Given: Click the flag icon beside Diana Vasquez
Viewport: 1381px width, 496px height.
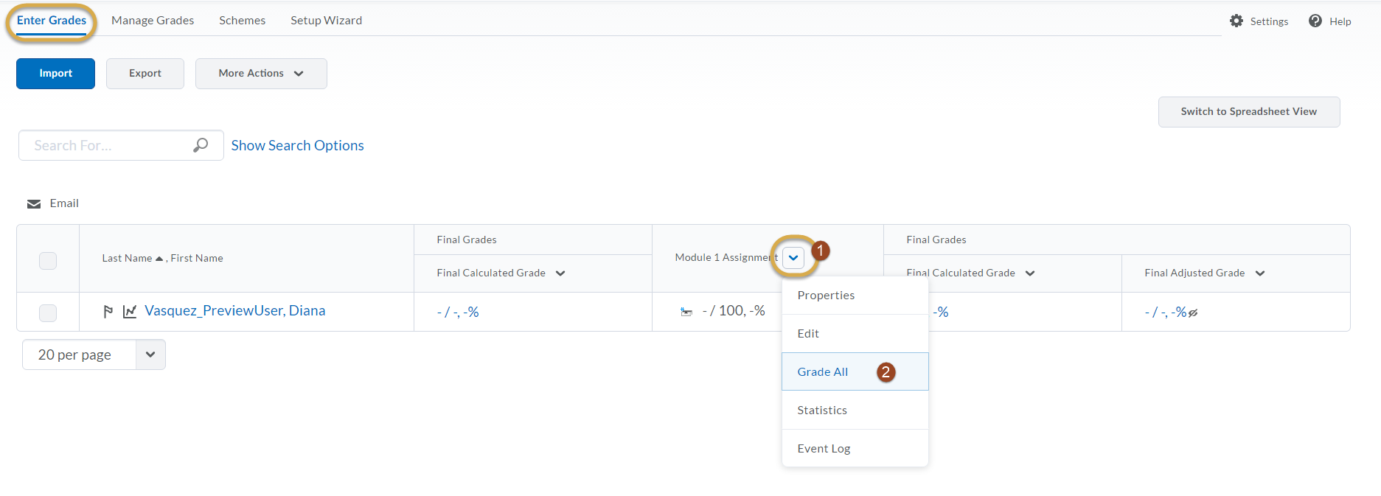Looking at the screenshot, I should point(108,312).
